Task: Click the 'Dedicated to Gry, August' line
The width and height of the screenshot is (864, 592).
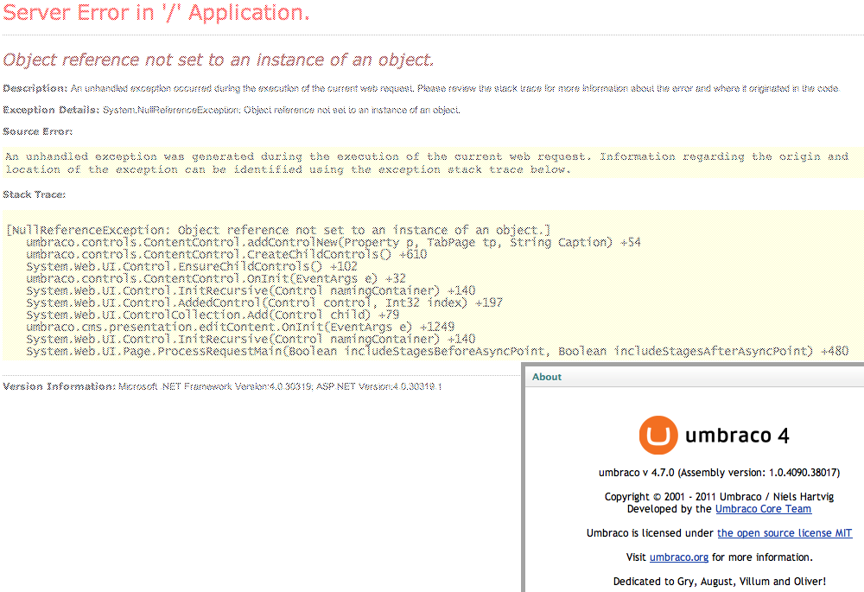Action: pos(719,582)
